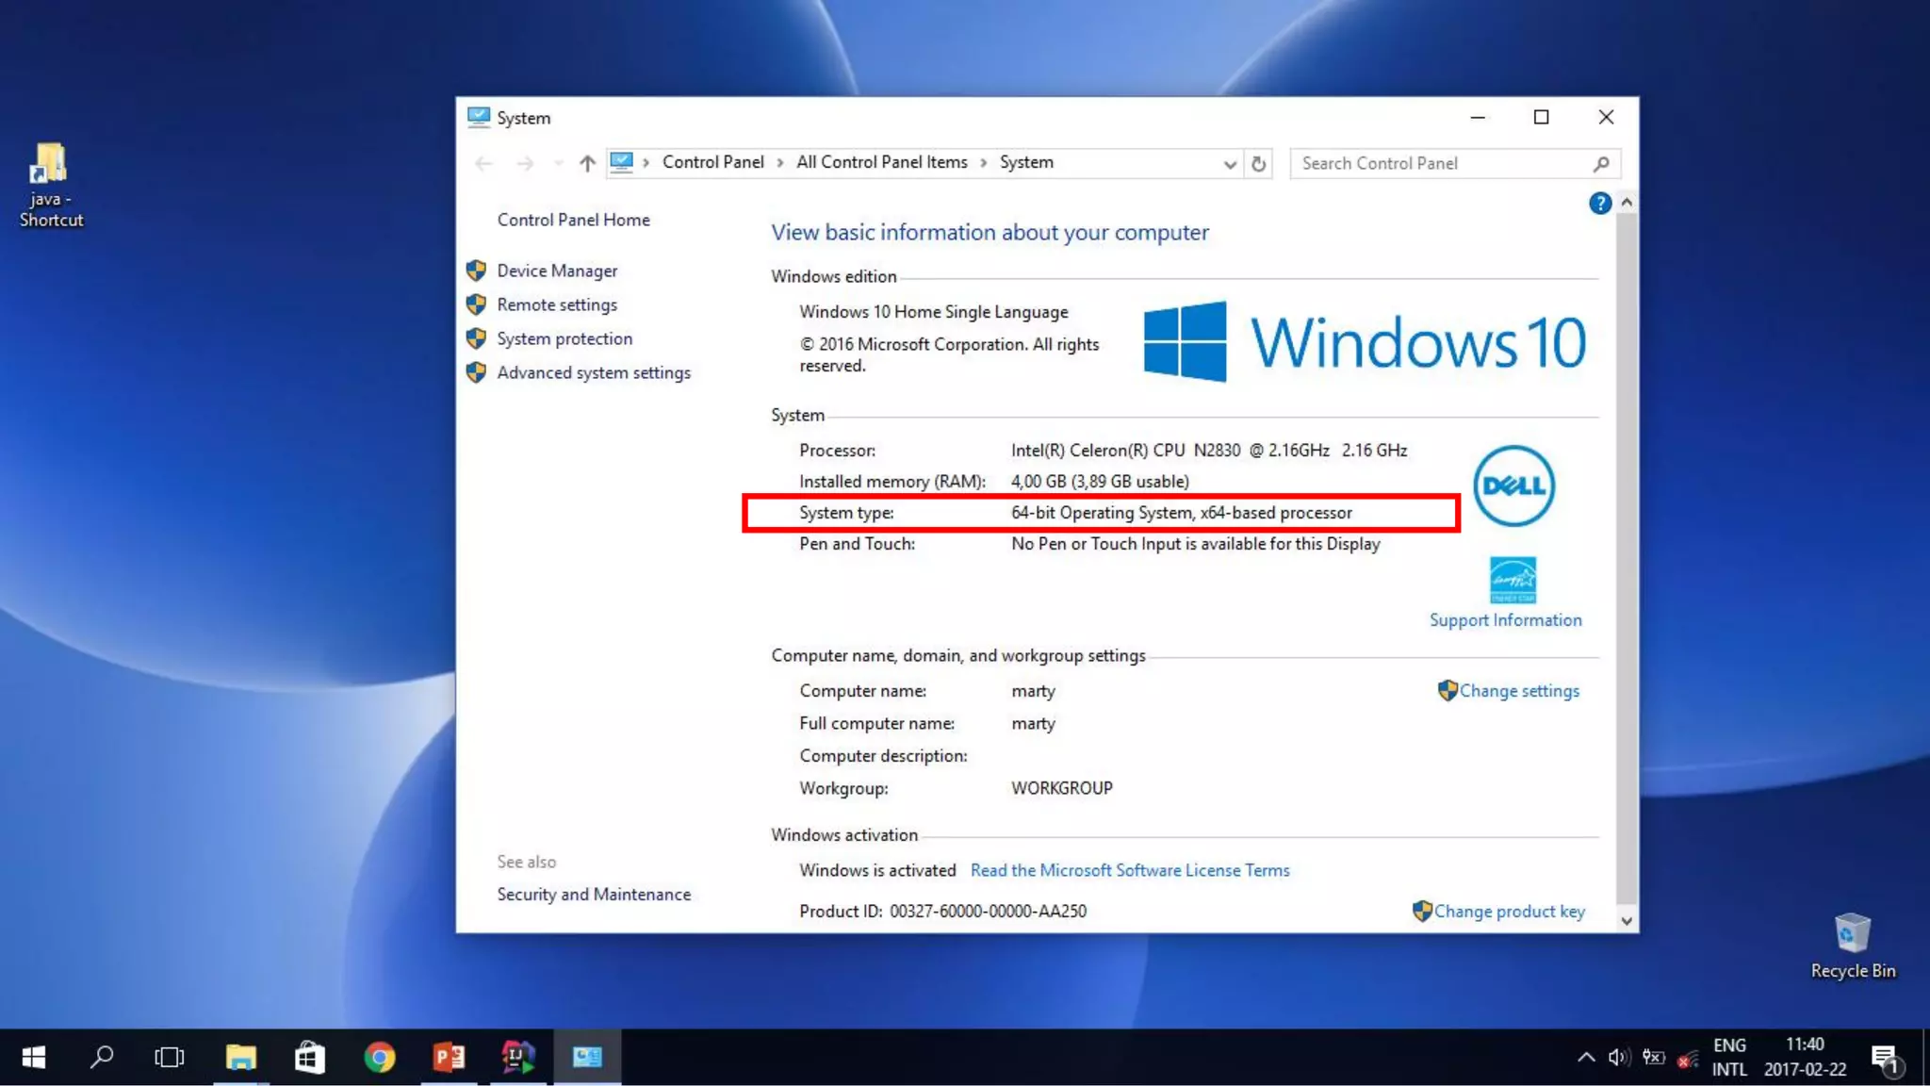
Task: Click Control Panel breadcrumb segment
Action: click(712, 162)
